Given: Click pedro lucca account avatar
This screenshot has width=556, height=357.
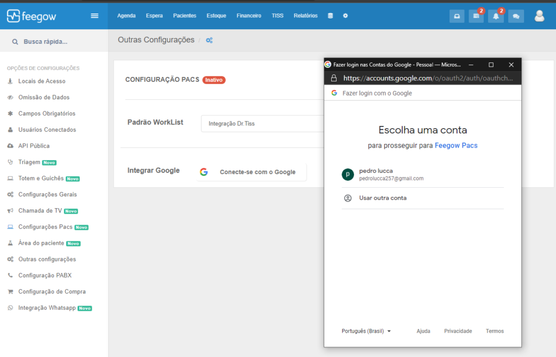Looking at the screenshot, I should click(x=347, y=174).
